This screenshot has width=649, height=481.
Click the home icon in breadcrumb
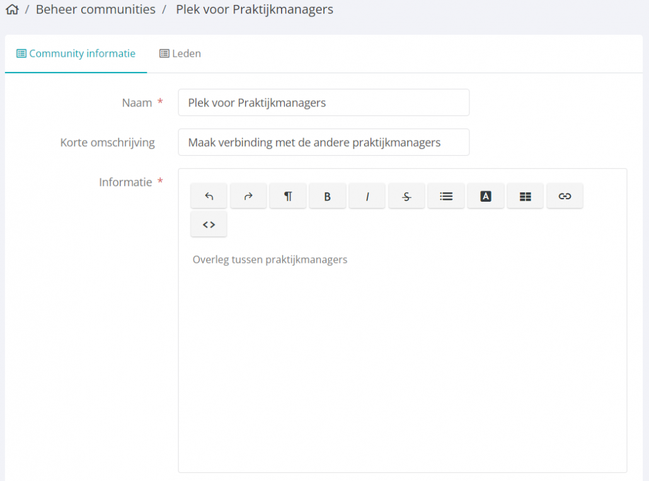(x=12, y=9)
